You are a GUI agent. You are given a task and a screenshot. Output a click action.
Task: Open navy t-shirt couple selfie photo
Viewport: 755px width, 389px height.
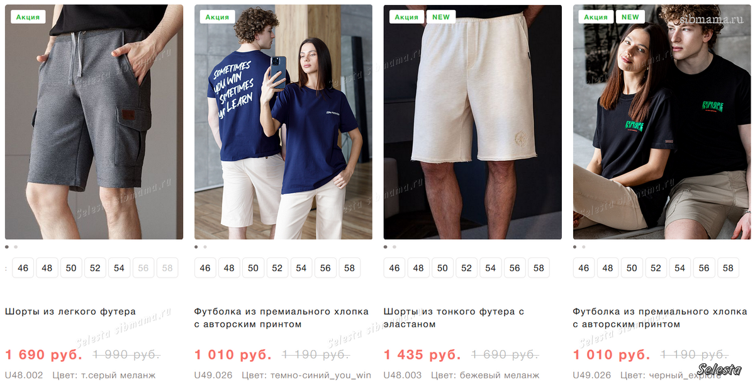tap(283, 122)
